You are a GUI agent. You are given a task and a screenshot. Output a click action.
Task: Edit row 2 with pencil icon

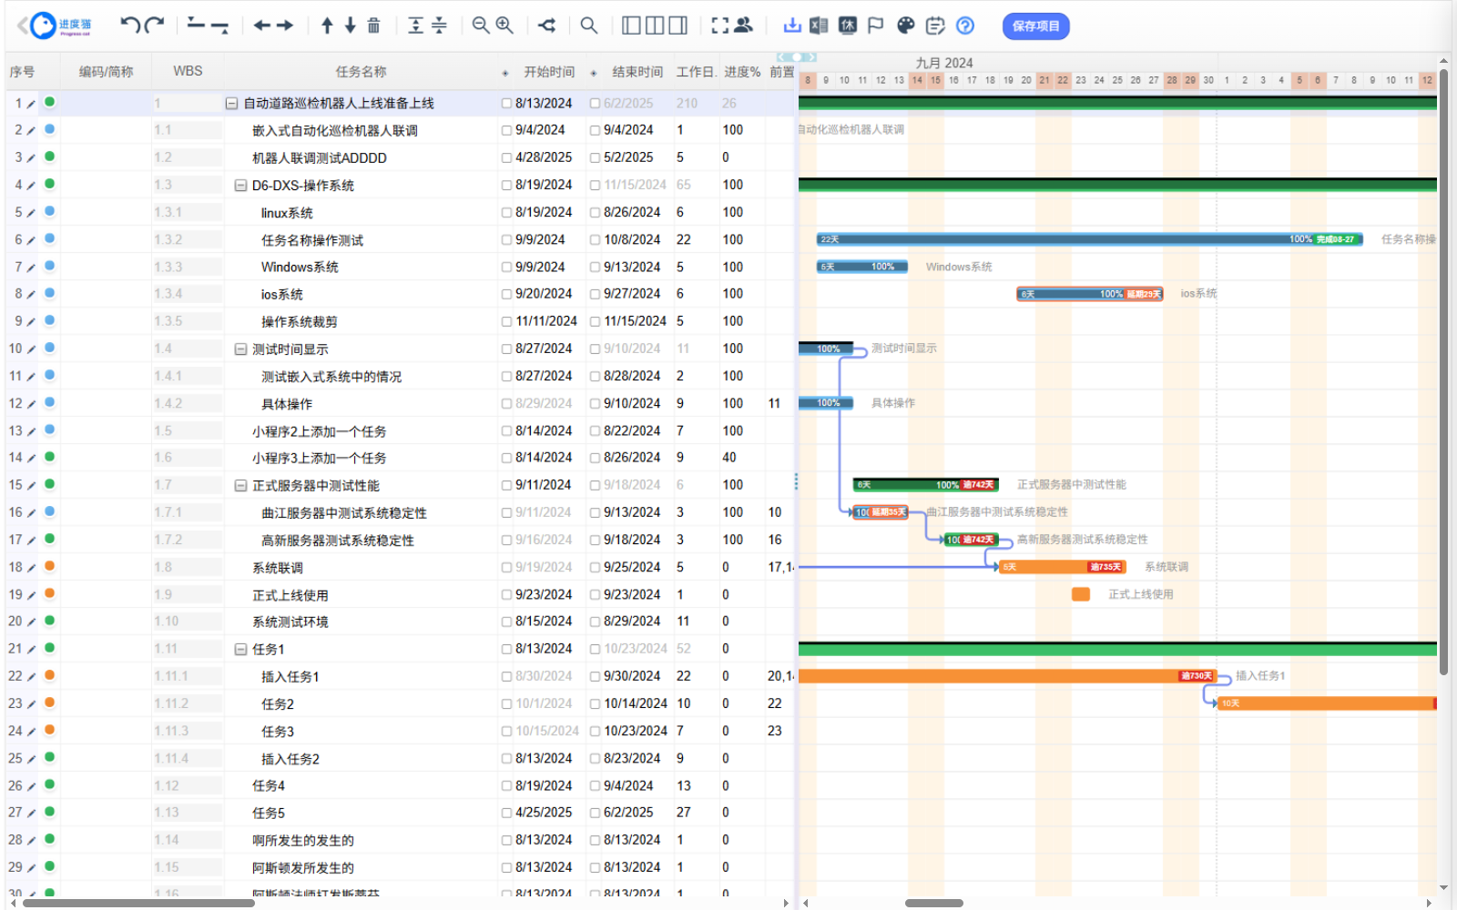point(31,131)
